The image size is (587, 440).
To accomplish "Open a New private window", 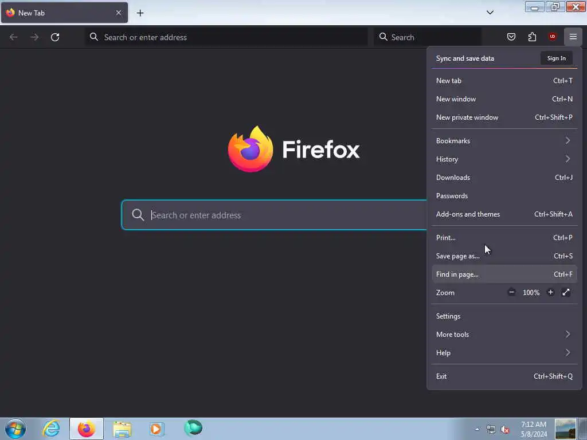I will [x=504, y=117].
